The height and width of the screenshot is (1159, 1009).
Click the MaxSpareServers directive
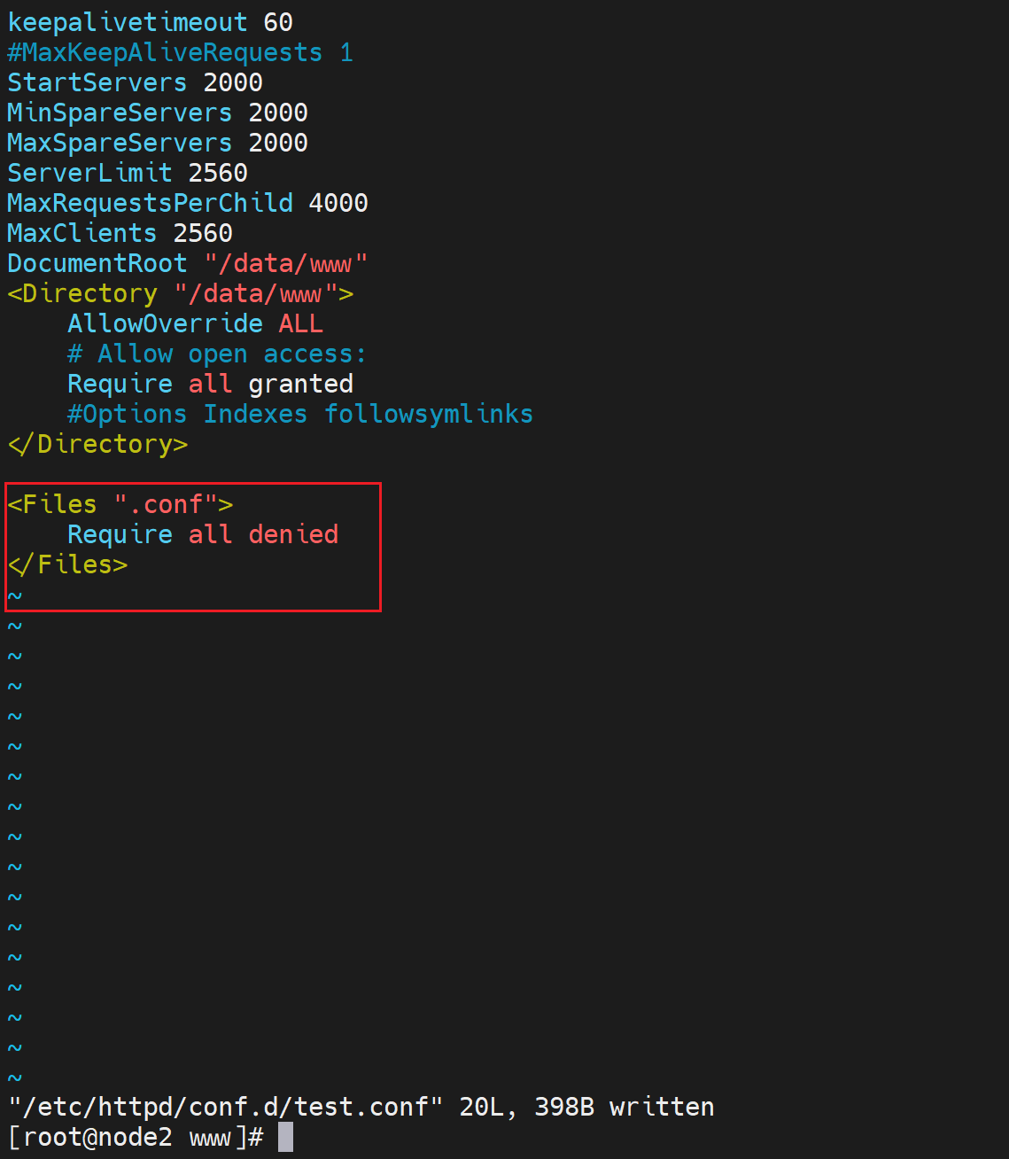[x=120, y=143]
